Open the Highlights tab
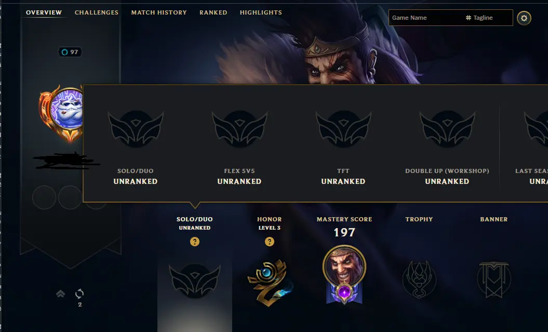548x332 pixels. tap(261, 12)
